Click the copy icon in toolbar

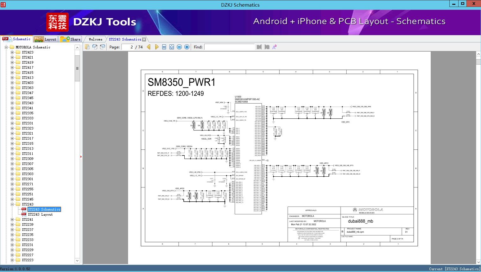[87, 47]
